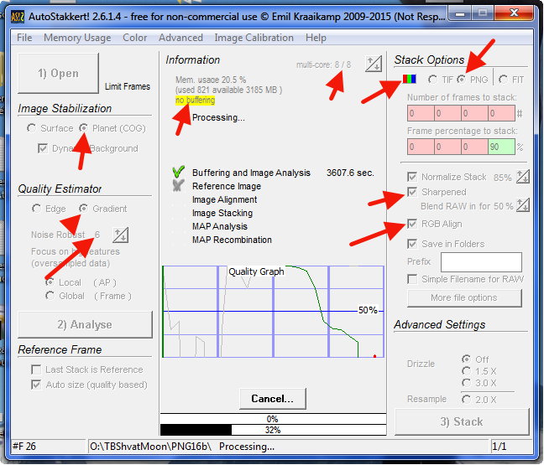Viewport: 544px width, 465px height.
Task: Click the O:\TBShvatMoon\PNG16b\ path in status bar
Action: (x=150, y=447)
